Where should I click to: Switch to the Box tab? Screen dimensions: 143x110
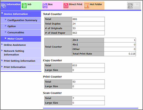(52, 6)
